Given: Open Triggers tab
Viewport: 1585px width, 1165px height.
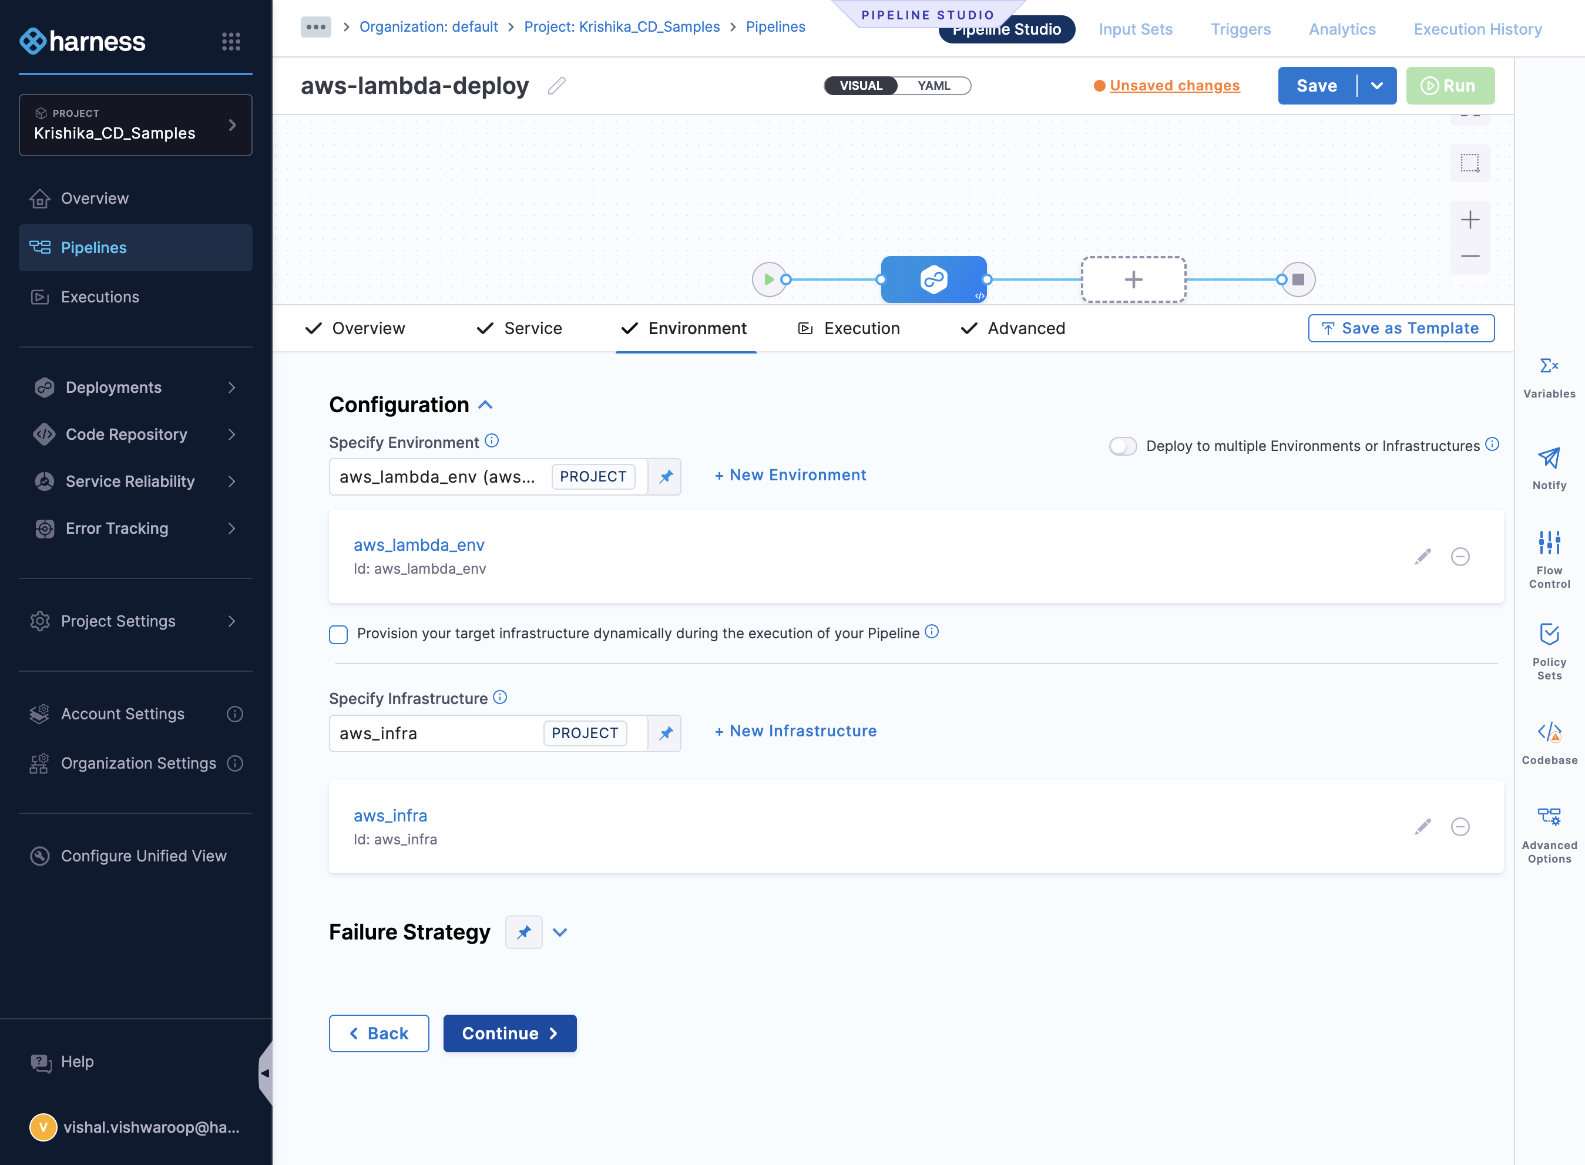Looking at the screenshot, I should (1240, 29).
